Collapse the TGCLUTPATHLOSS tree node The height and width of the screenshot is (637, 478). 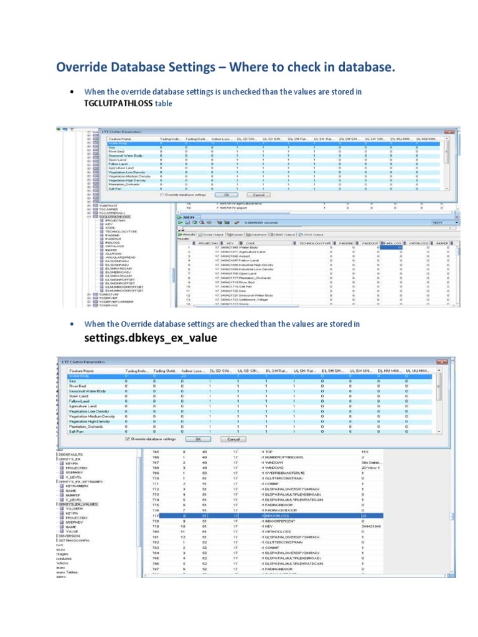click(89, 217)
